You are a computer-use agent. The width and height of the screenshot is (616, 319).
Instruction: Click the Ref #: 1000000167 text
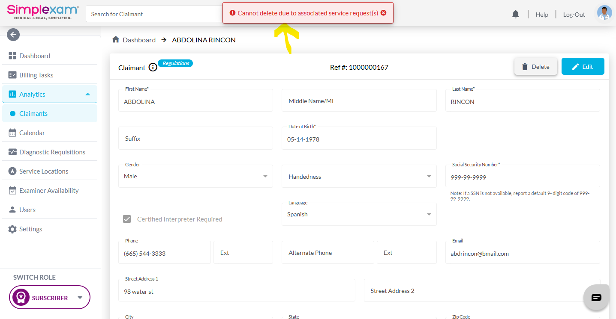pyautogui.click(x=359, y=67)
